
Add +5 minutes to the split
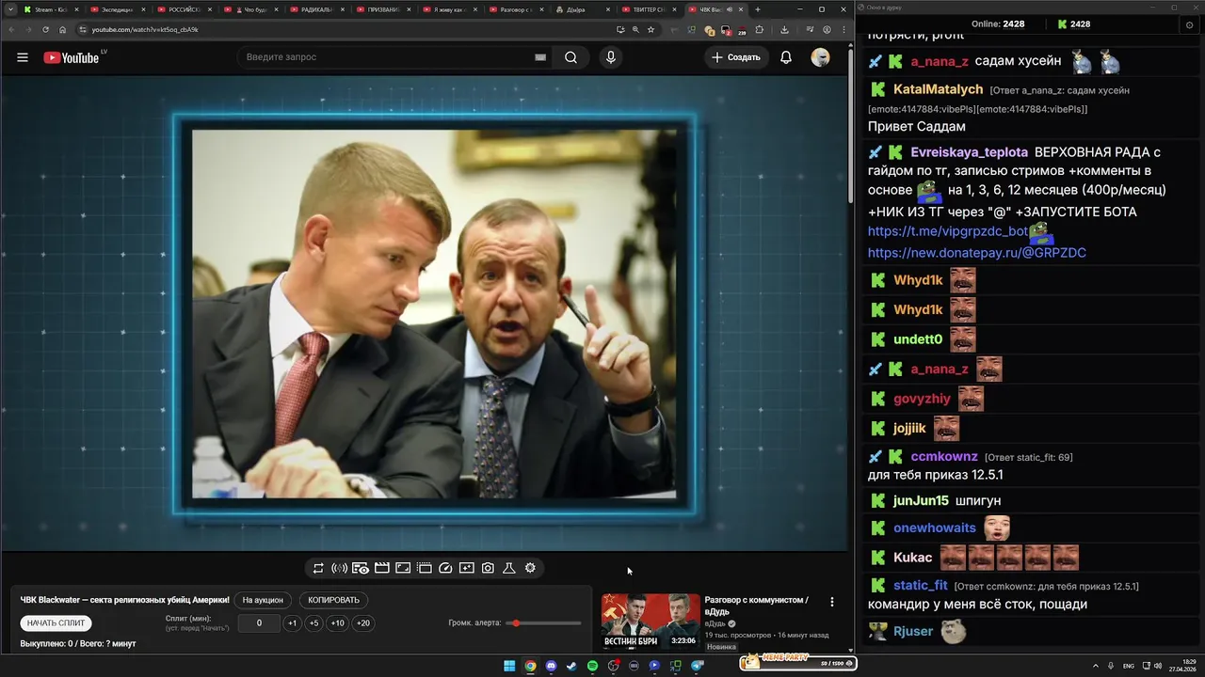[313, 623]
